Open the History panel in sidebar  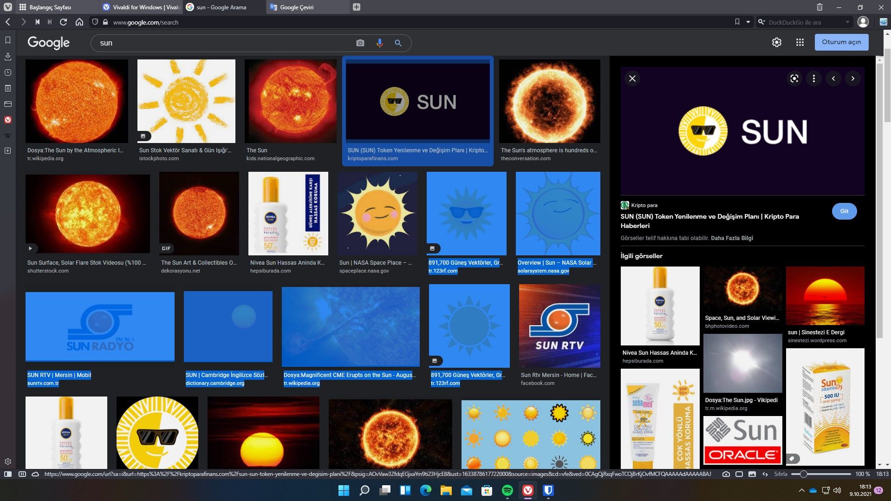point(8,72)
